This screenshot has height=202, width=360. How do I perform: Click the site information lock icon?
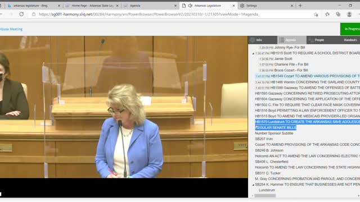point(34,14)
